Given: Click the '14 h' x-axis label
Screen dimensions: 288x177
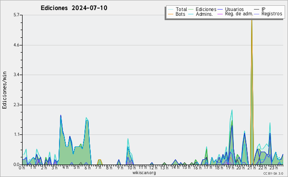Looking at the screenshot, I should click(175, 167).
